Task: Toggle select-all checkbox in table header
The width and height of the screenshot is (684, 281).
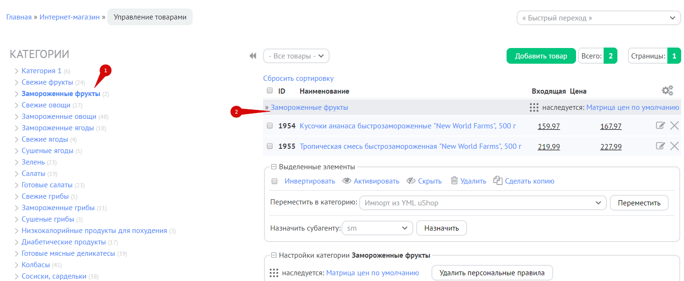Action: (270, 91)
